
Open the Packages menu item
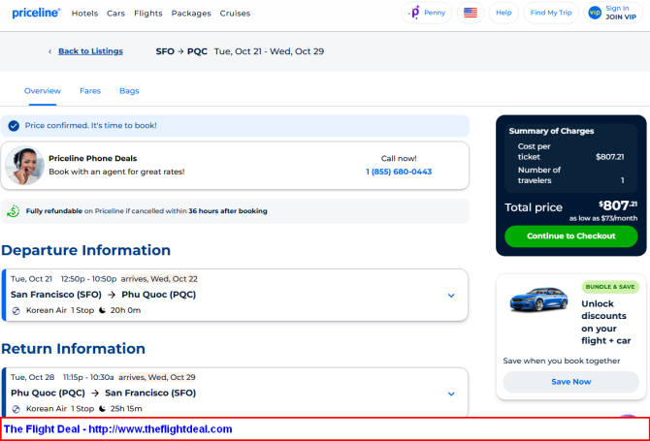click(x=191, y=14)
